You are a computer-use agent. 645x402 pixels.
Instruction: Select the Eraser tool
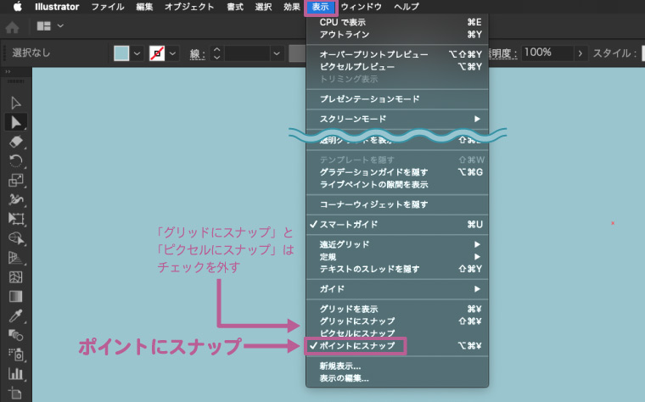tap(15, 142)
